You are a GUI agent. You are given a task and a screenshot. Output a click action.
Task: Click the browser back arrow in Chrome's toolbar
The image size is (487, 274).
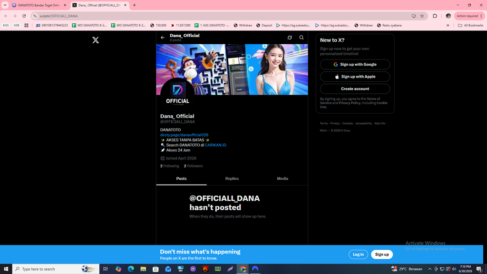click(x=6, y=16)
